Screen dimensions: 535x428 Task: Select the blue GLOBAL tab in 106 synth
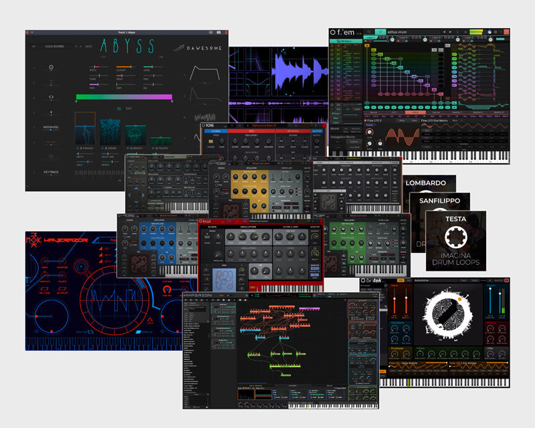tap(216, 131)
